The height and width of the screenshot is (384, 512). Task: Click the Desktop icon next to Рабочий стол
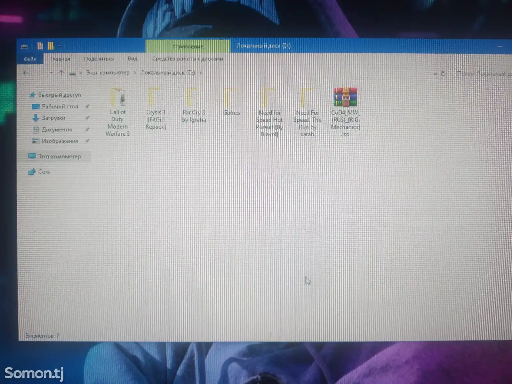click(36, 107)
